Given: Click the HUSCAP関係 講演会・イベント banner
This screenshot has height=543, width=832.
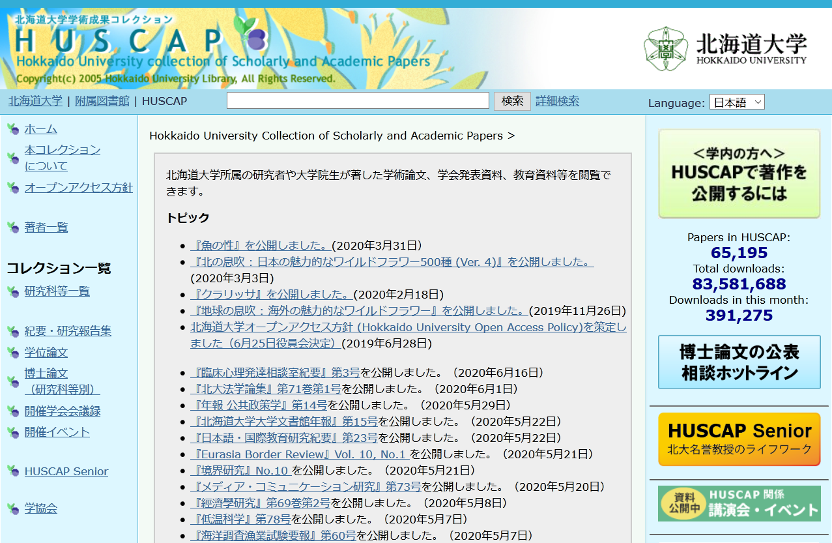Looking at the screenshot, I should (739, 503).
